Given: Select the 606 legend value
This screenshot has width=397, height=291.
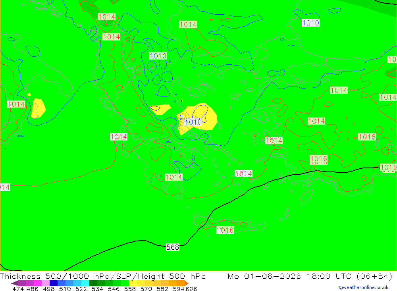Looking at the screenshot, I should (191, 289).
